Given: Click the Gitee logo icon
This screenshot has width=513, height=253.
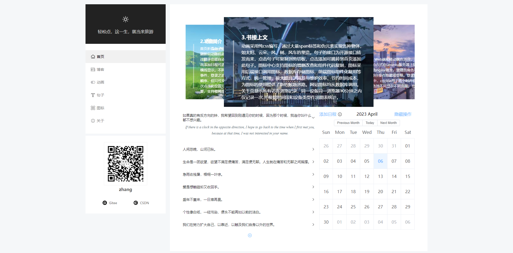Looking at the screenshot, I should coord(105,203).
